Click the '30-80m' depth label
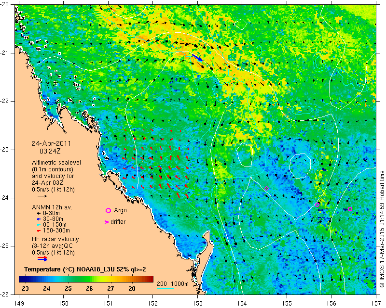The width and height of the screenshot is (386, 308). tap(53, 219)
